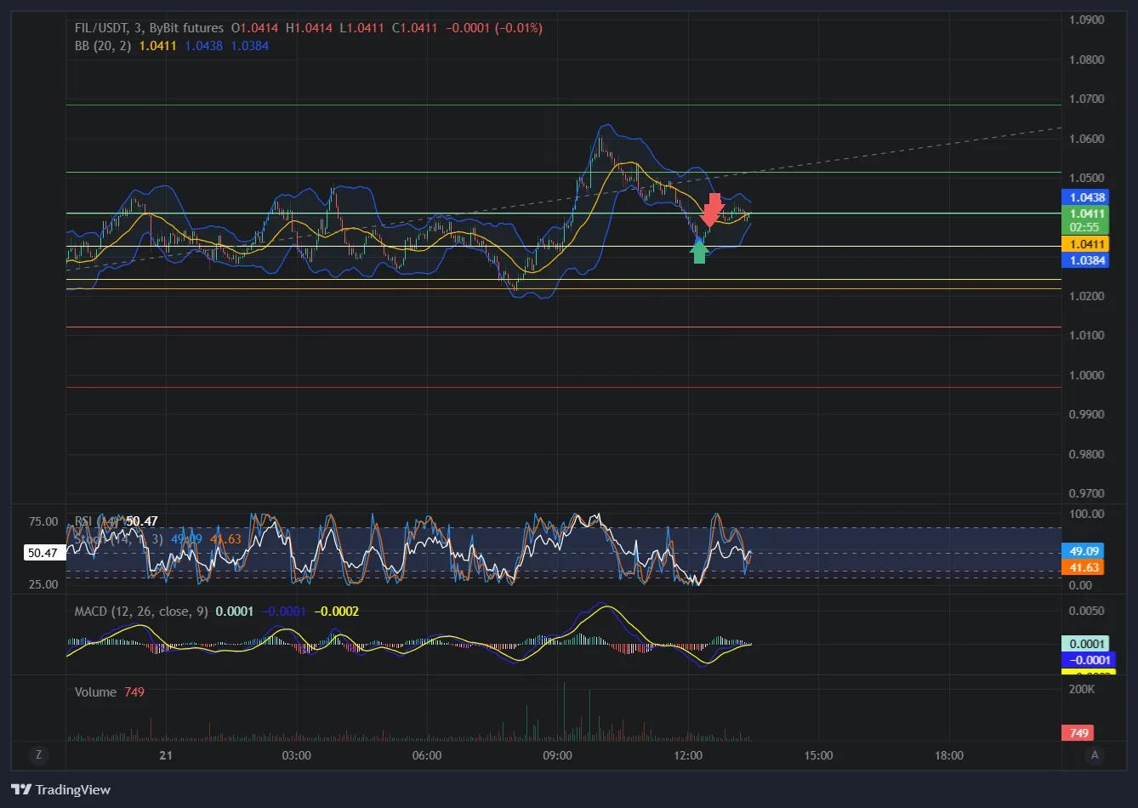Click the 06:00 time axis label
The width and height of the screenshot is (1138, 808).
tap(426, 755)
